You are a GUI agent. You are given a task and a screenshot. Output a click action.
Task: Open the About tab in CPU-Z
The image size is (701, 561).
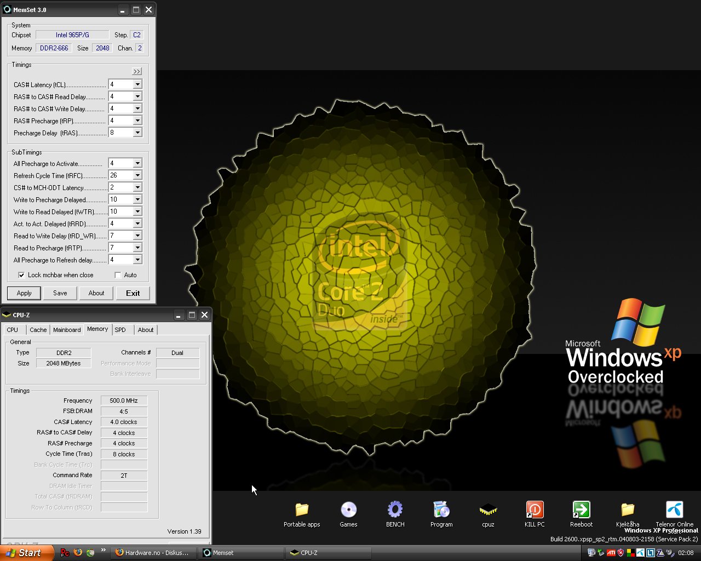(x=146, y=330)
